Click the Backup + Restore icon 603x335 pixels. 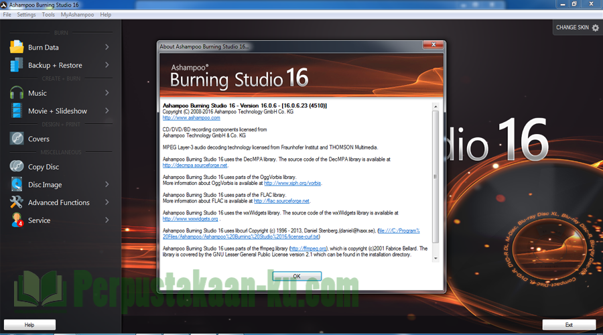coord(17,65)
